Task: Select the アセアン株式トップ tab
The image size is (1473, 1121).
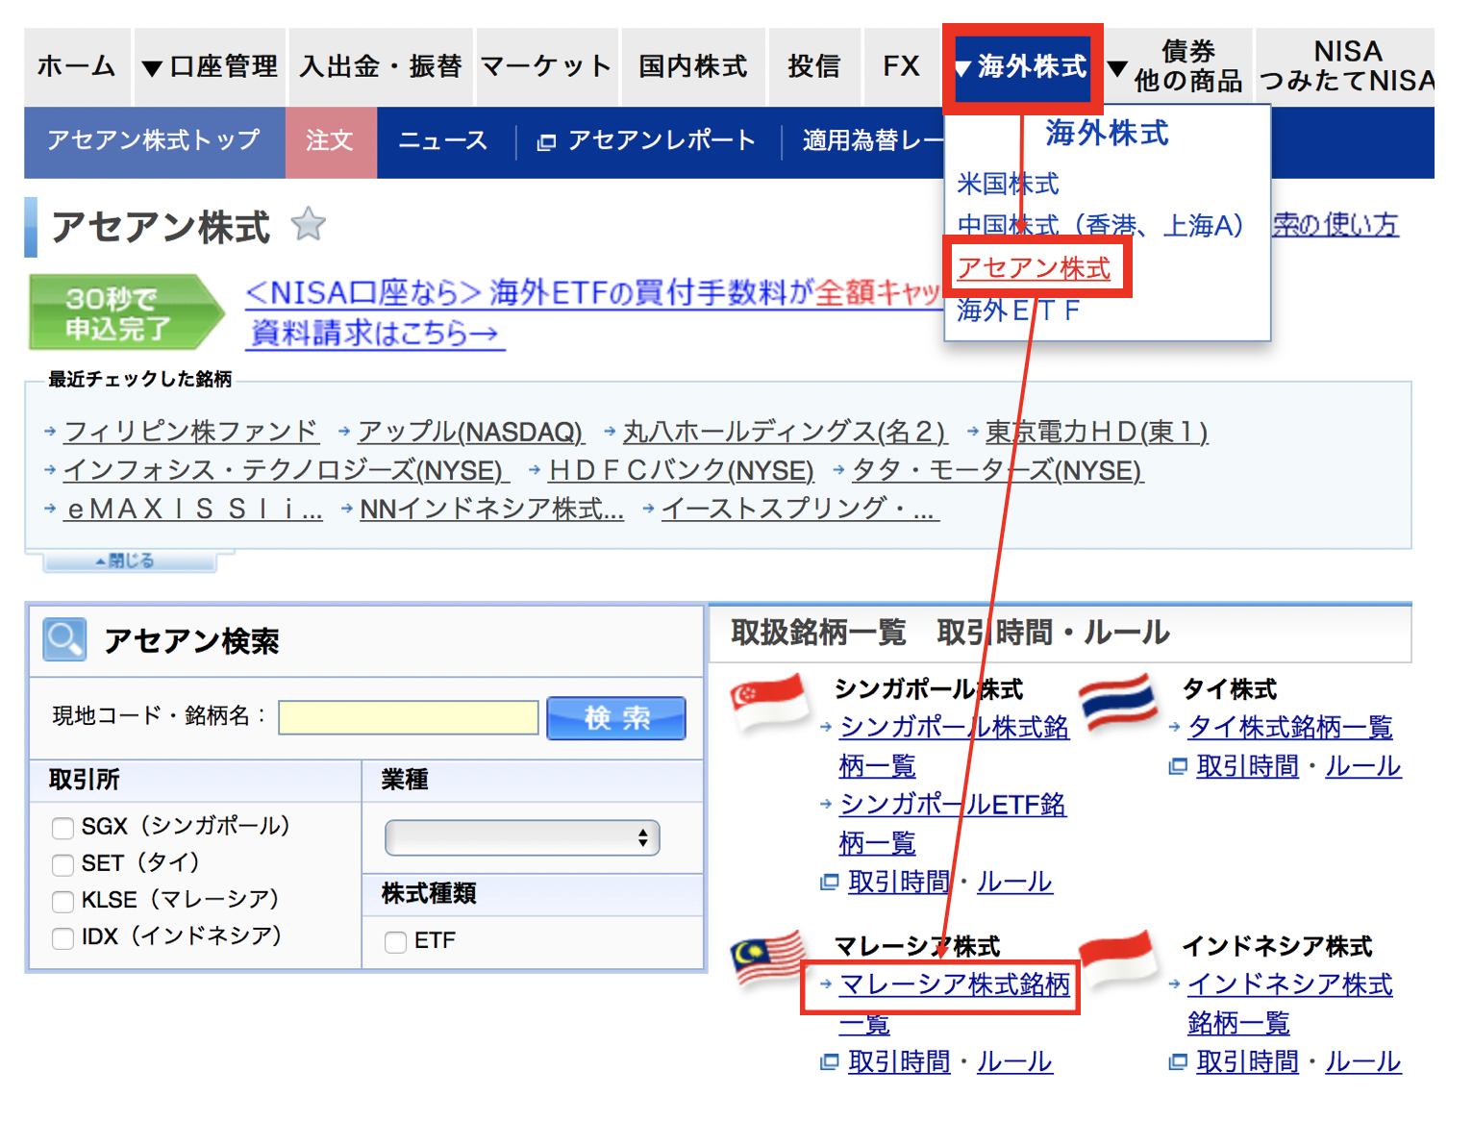Action: (155, 141)
